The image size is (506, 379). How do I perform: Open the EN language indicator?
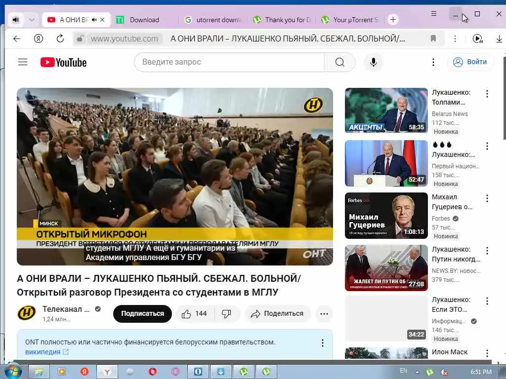(x=403, y=371)
